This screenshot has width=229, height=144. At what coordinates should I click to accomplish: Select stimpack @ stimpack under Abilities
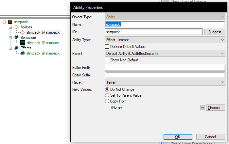pos(43,32)
